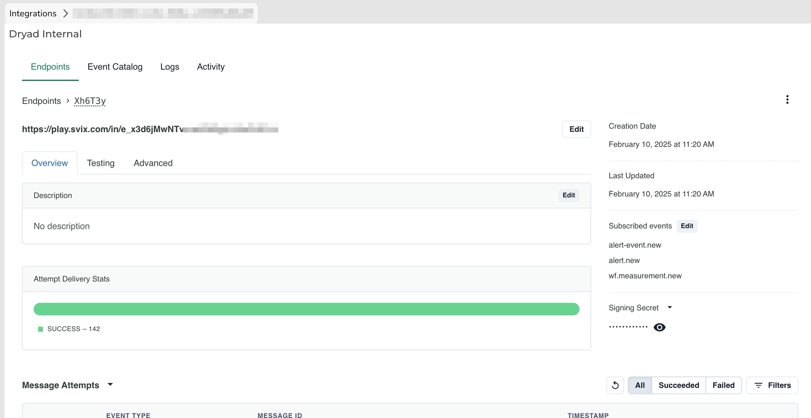
Task: Show only Failed message attempts
Action: click(x=723, y=385)
